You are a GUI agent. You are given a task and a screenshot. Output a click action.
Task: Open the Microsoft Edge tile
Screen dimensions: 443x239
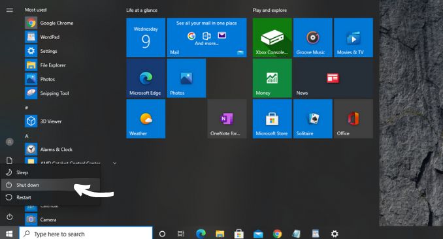click(146, 78)
